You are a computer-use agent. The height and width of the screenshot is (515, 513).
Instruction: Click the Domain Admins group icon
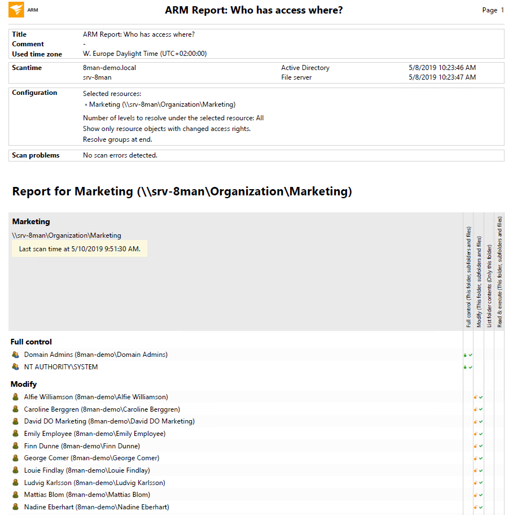pyautogui.click(x=16, y=355)
